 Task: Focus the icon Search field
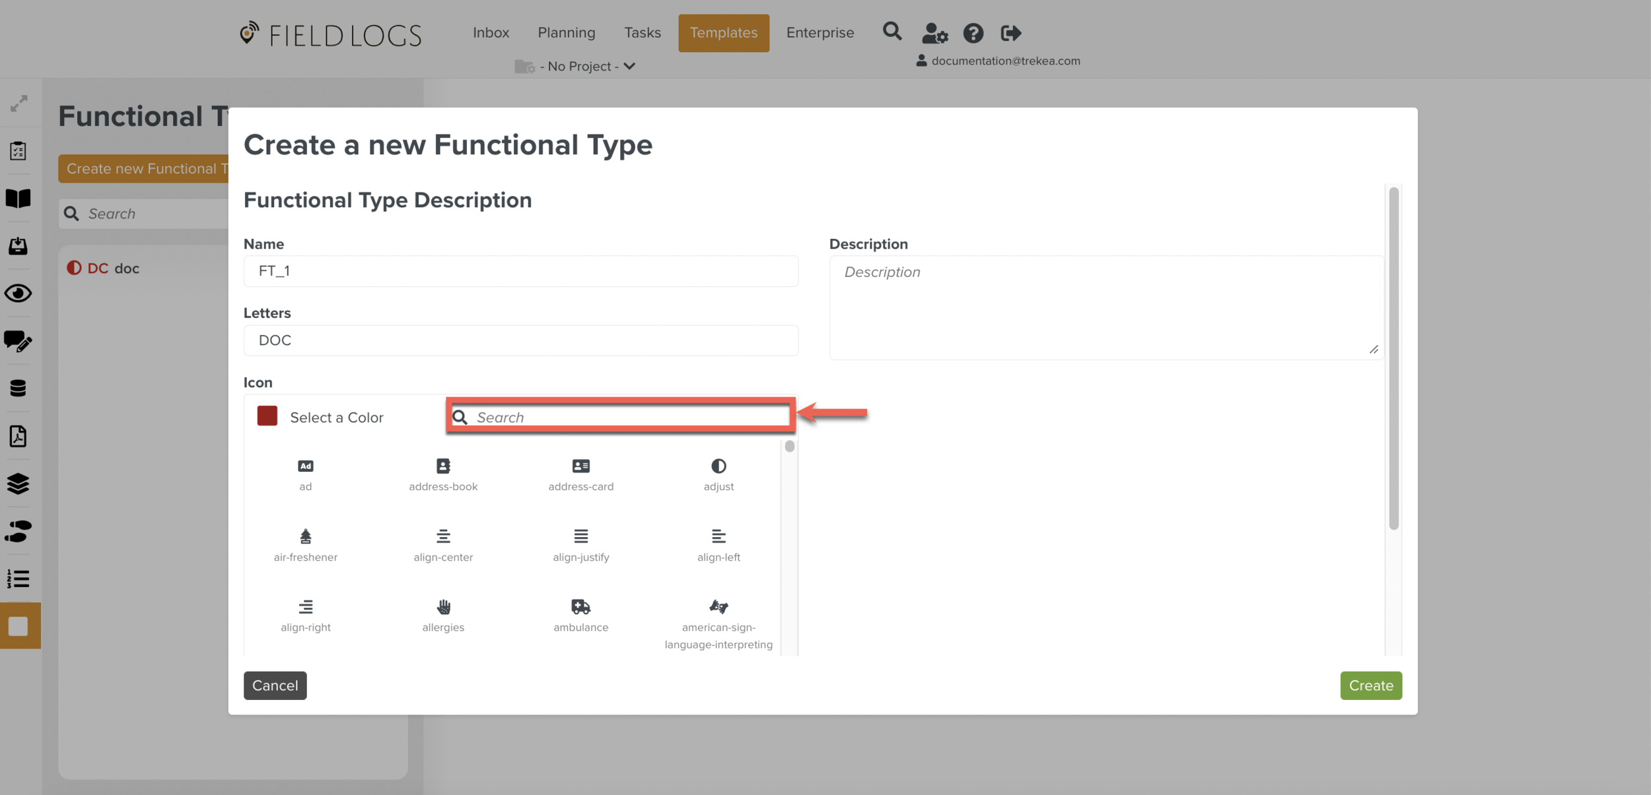[627, 417]
